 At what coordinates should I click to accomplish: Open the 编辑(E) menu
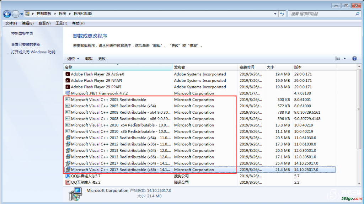pyautogui.click(x=28, y=23)
